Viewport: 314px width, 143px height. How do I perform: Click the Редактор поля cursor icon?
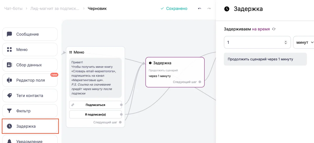(x=9, y=80)
